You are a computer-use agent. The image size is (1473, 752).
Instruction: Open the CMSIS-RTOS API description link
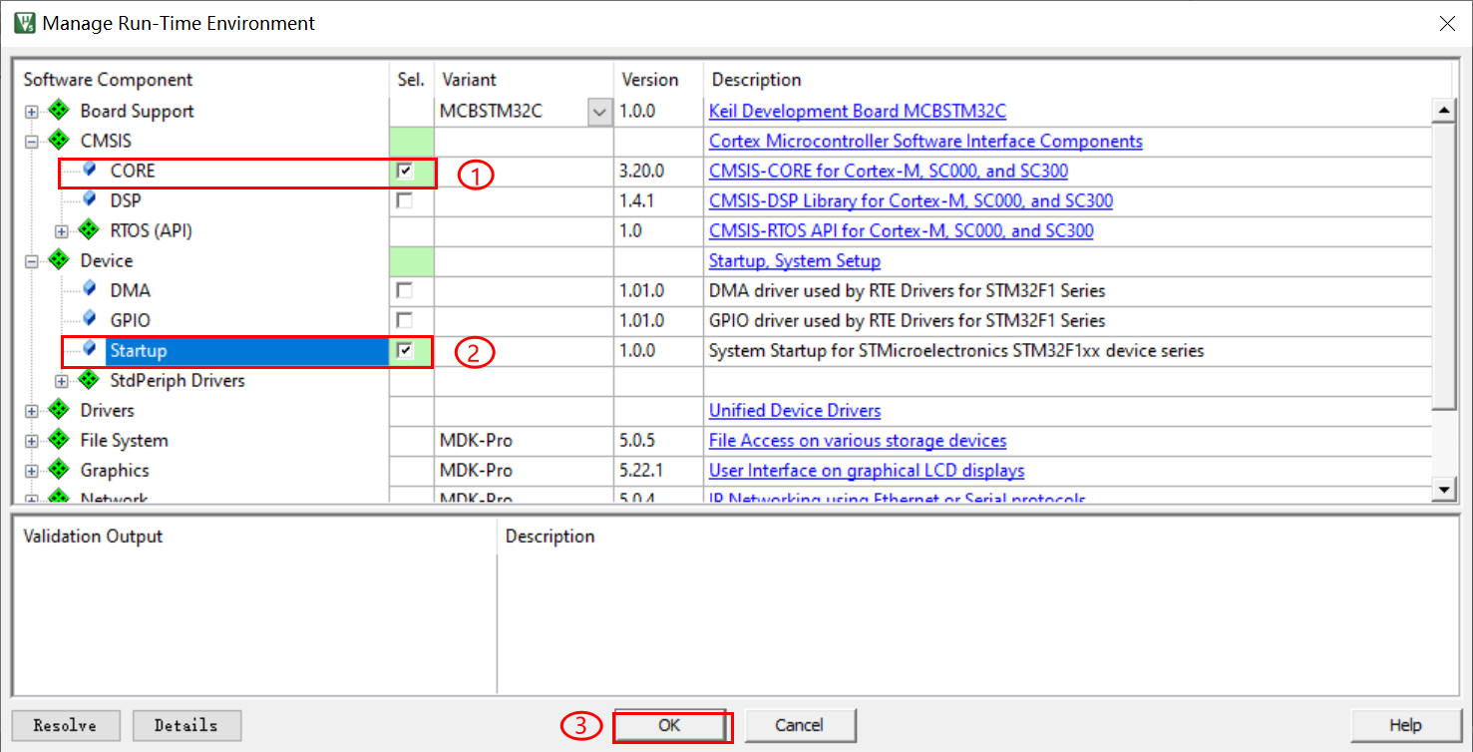click(901, 230)
